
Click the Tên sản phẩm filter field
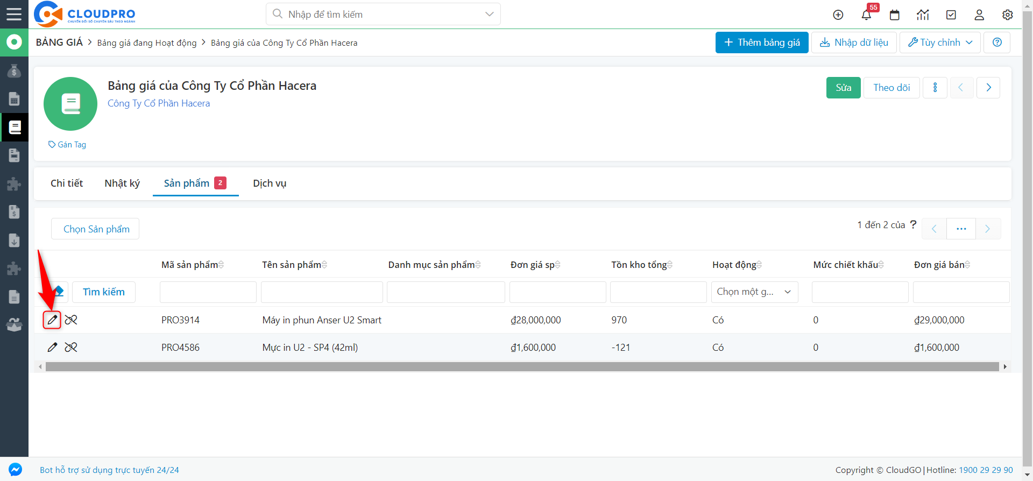pos(322,292)
